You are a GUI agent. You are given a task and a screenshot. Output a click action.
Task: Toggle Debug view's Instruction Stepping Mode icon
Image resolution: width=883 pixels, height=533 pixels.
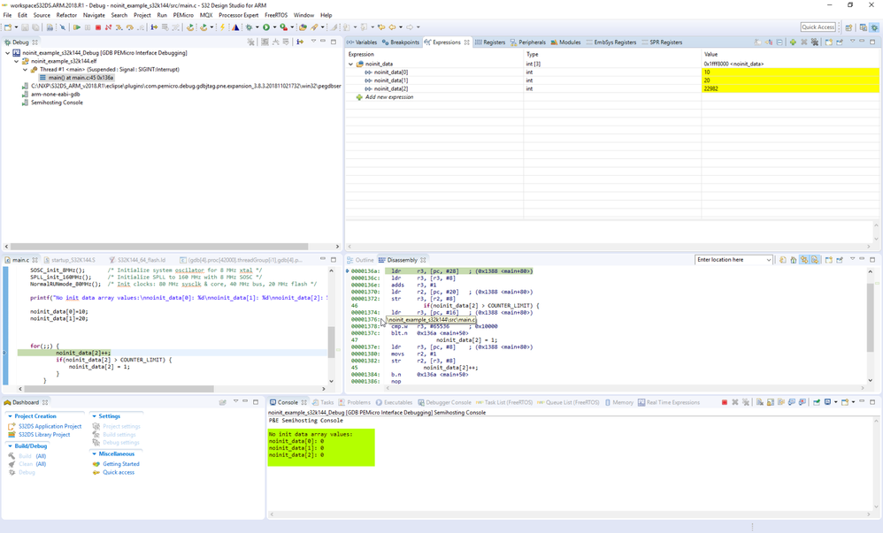(300, 42)
